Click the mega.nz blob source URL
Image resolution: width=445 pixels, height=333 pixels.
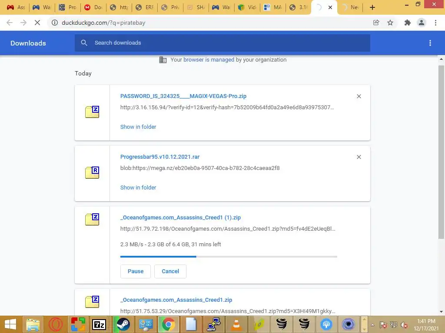point(200,168)
